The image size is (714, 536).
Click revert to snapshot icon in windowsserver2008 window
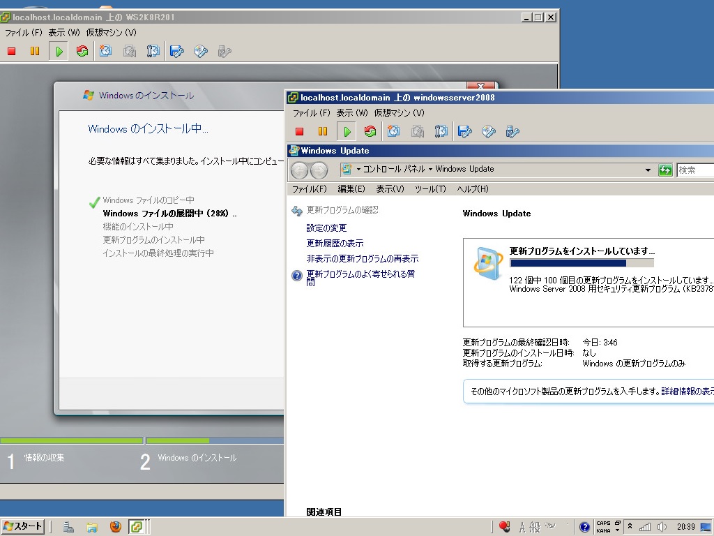point(417,132)
